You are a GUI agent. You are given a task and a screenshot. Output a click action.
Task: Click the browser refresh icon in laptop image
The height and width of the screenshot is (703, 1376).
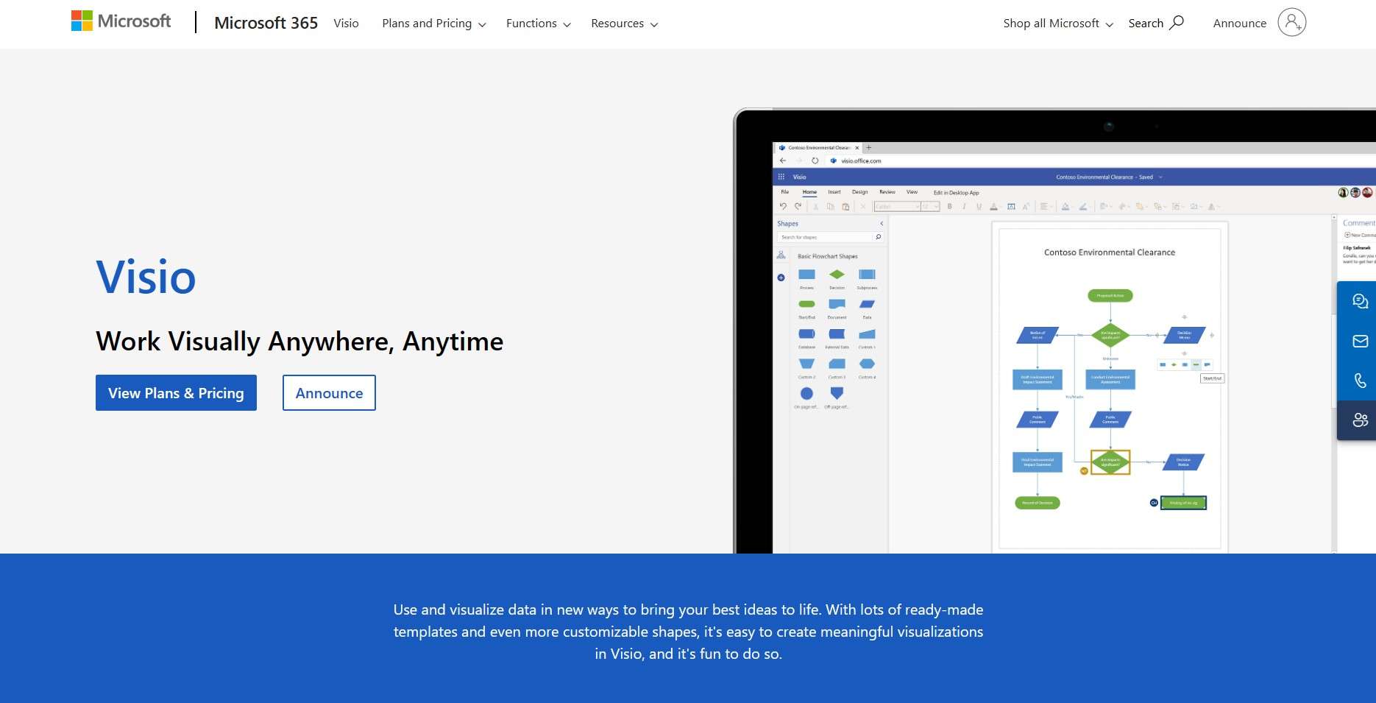pos(815,160)
